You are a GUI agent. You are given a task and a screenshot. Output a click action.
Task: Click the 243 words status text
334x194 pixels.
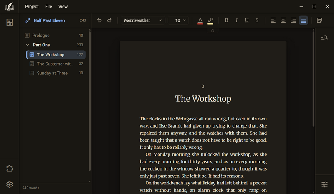tap(30, 188)
